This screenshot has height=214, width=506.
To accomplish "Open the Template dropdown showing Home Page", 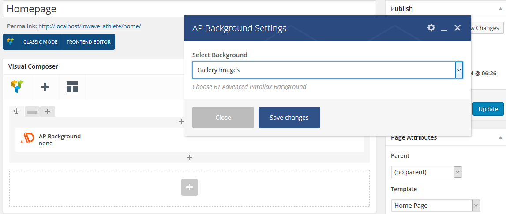I will click(436, 206).
